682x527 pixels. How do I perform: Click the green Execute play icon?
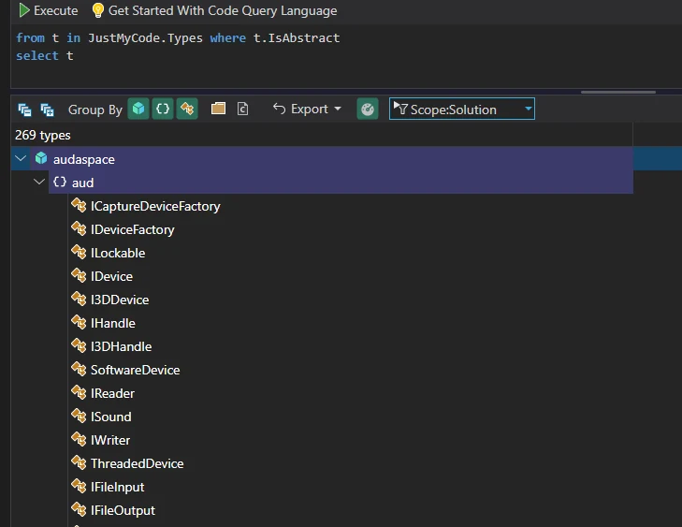(x=24, y=10)
